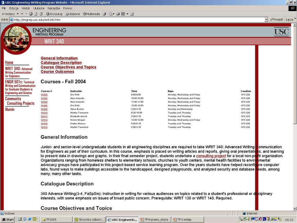Click the taskbar clock showing 09:23
The height and width of the screenshot is (223, 297).
[x=289, y=220]
